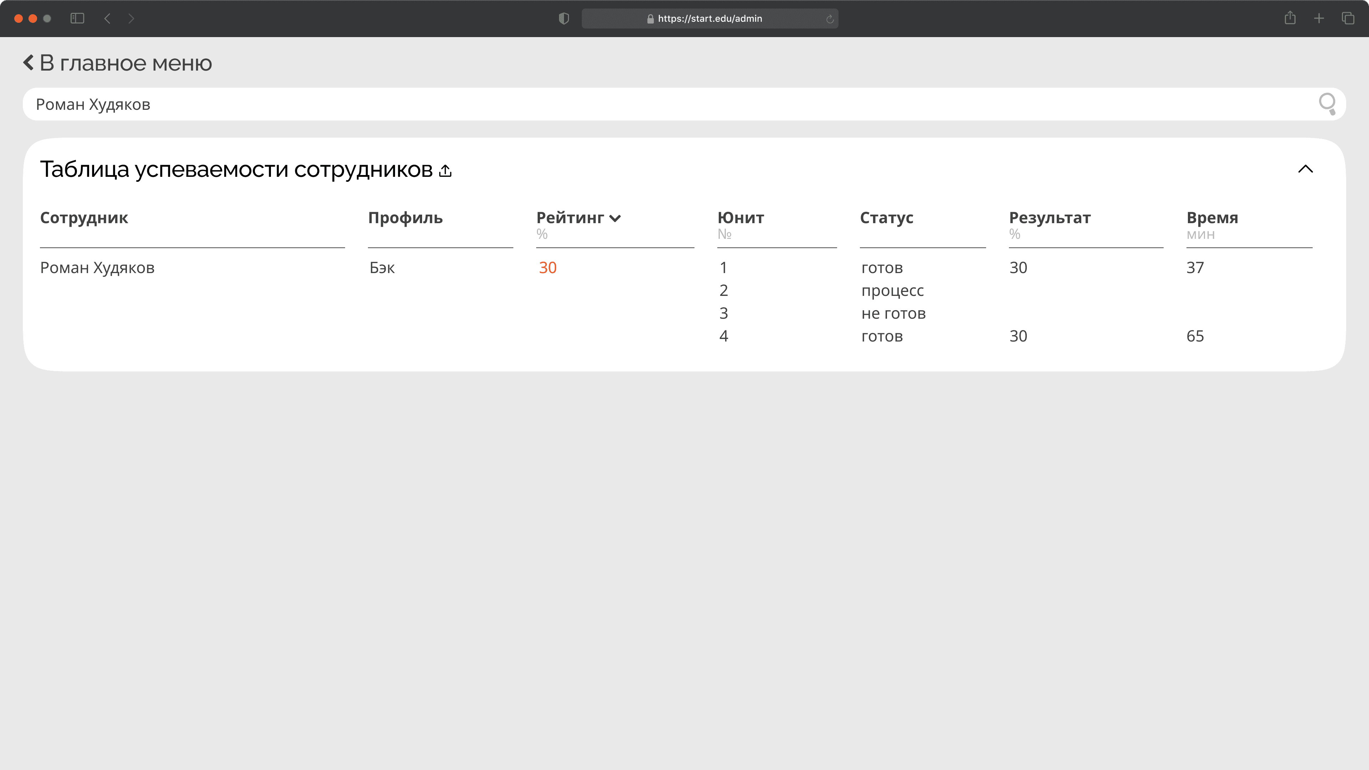Click the не готов status for unit 3
The width and height of the screenshot is (1369, 770).
pyautogui.click(x=893, y=314)
